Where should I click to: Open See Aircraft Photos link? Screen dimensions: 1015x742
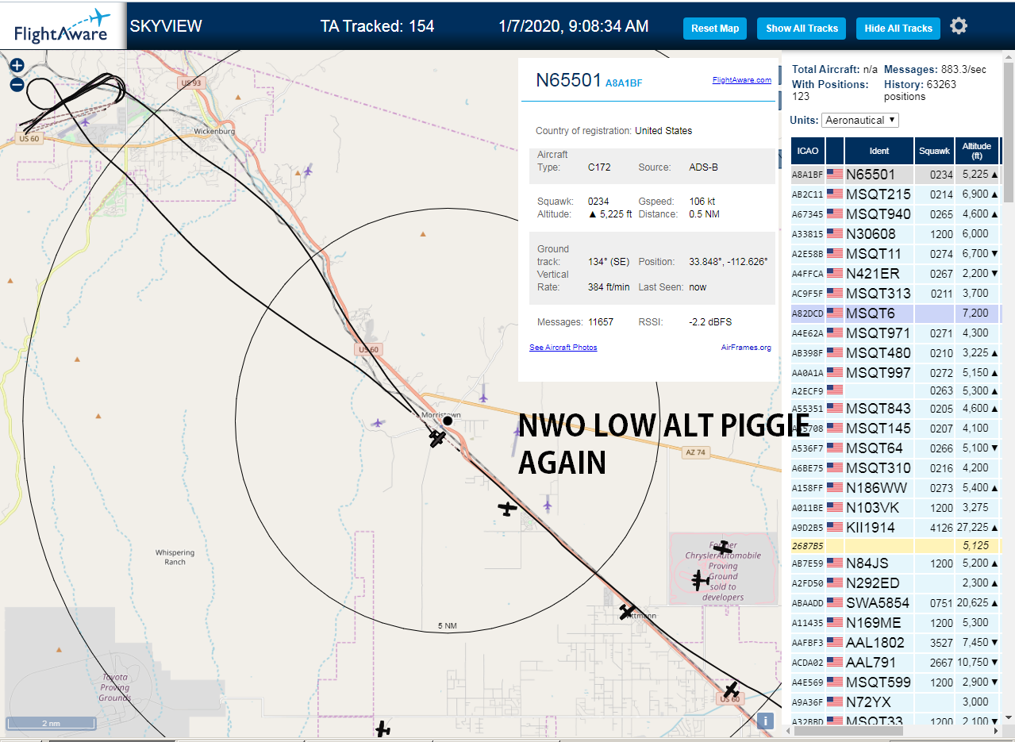tap(563, 348)
